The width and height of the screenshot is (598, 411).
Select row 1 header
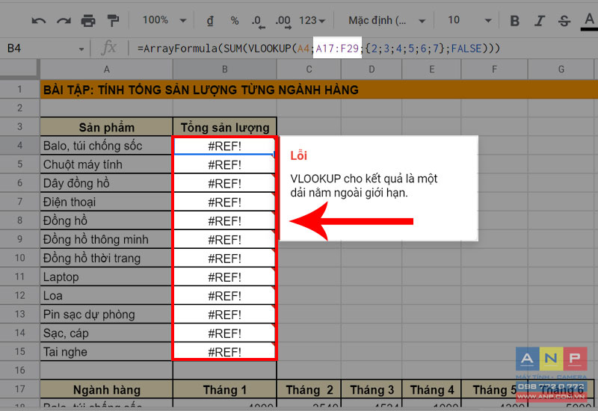point(20,90)
